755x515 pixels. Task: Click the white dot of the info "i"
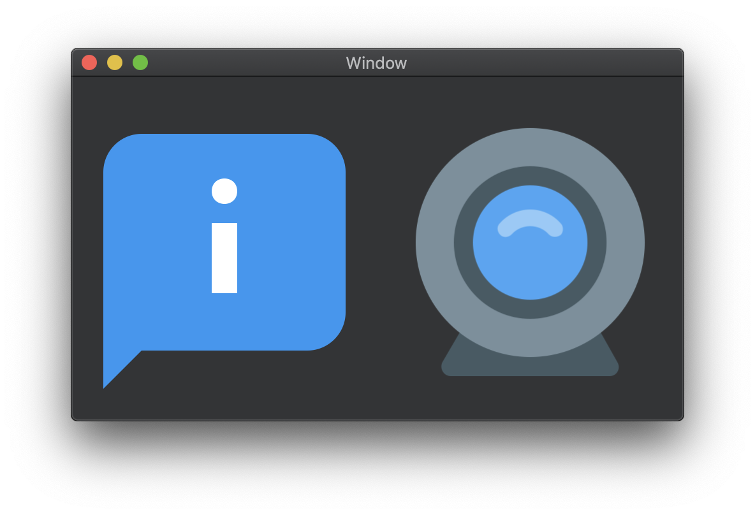pyautogui.click(x=224, y=191)
